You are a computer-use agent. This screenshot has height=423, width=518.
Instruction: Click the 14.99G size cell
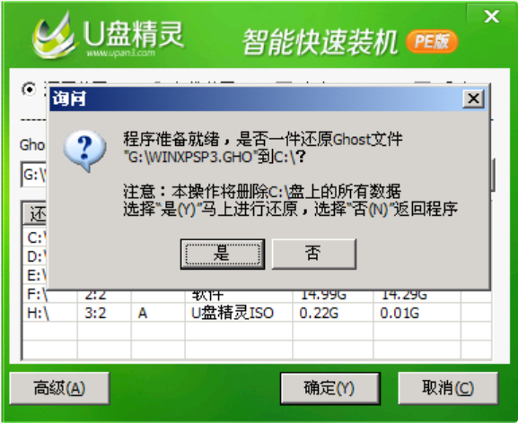tap(323, 296)
